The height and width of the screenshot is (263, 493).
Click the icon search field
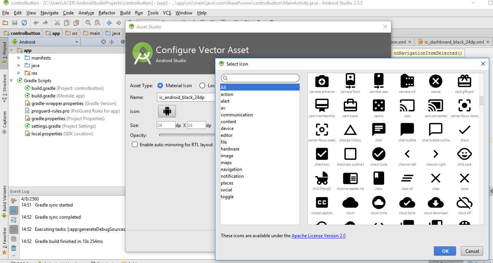click(x=260, y=78)
